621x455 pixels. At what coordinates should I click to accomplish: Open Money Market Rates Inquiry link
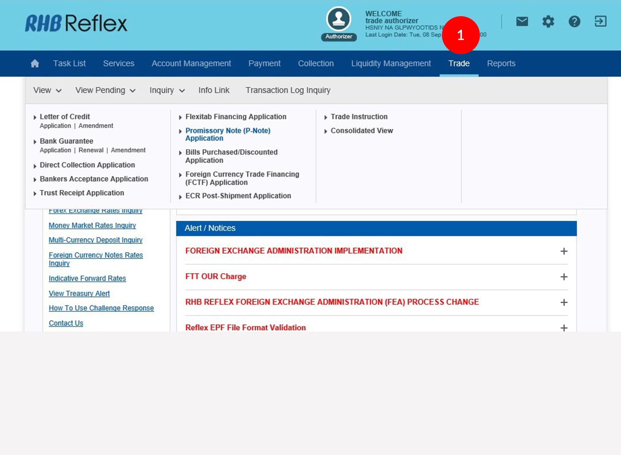click(x=92, y=225)
